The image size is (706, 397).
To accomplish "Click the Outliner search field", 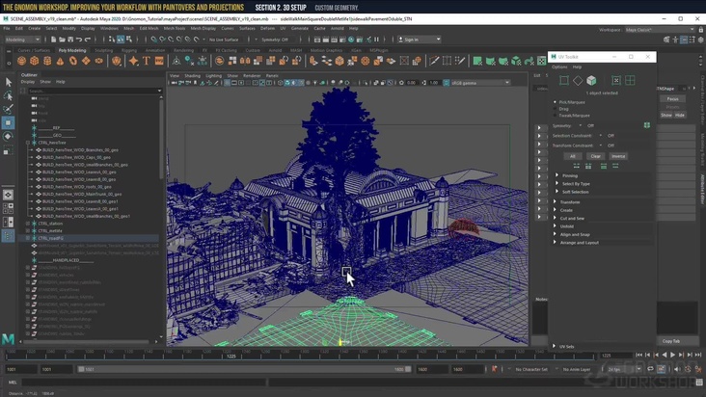I will pos(95,91).
